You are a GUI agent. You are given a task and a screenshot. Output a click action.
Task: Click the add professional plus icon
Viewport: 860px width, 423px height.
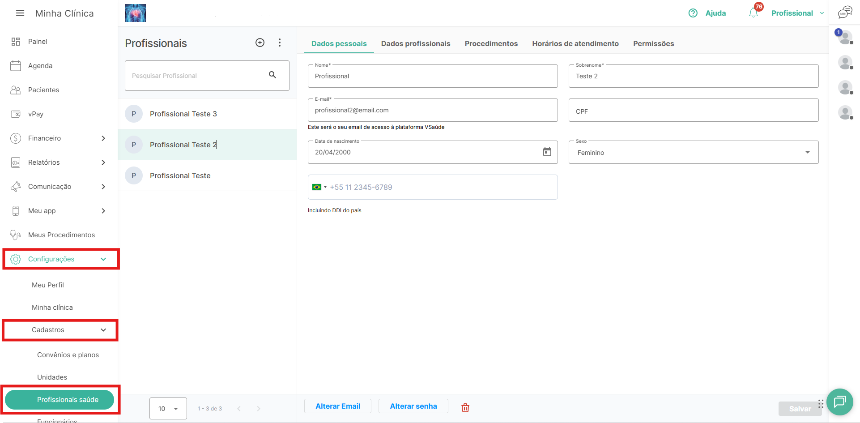(x=260, y=43)
